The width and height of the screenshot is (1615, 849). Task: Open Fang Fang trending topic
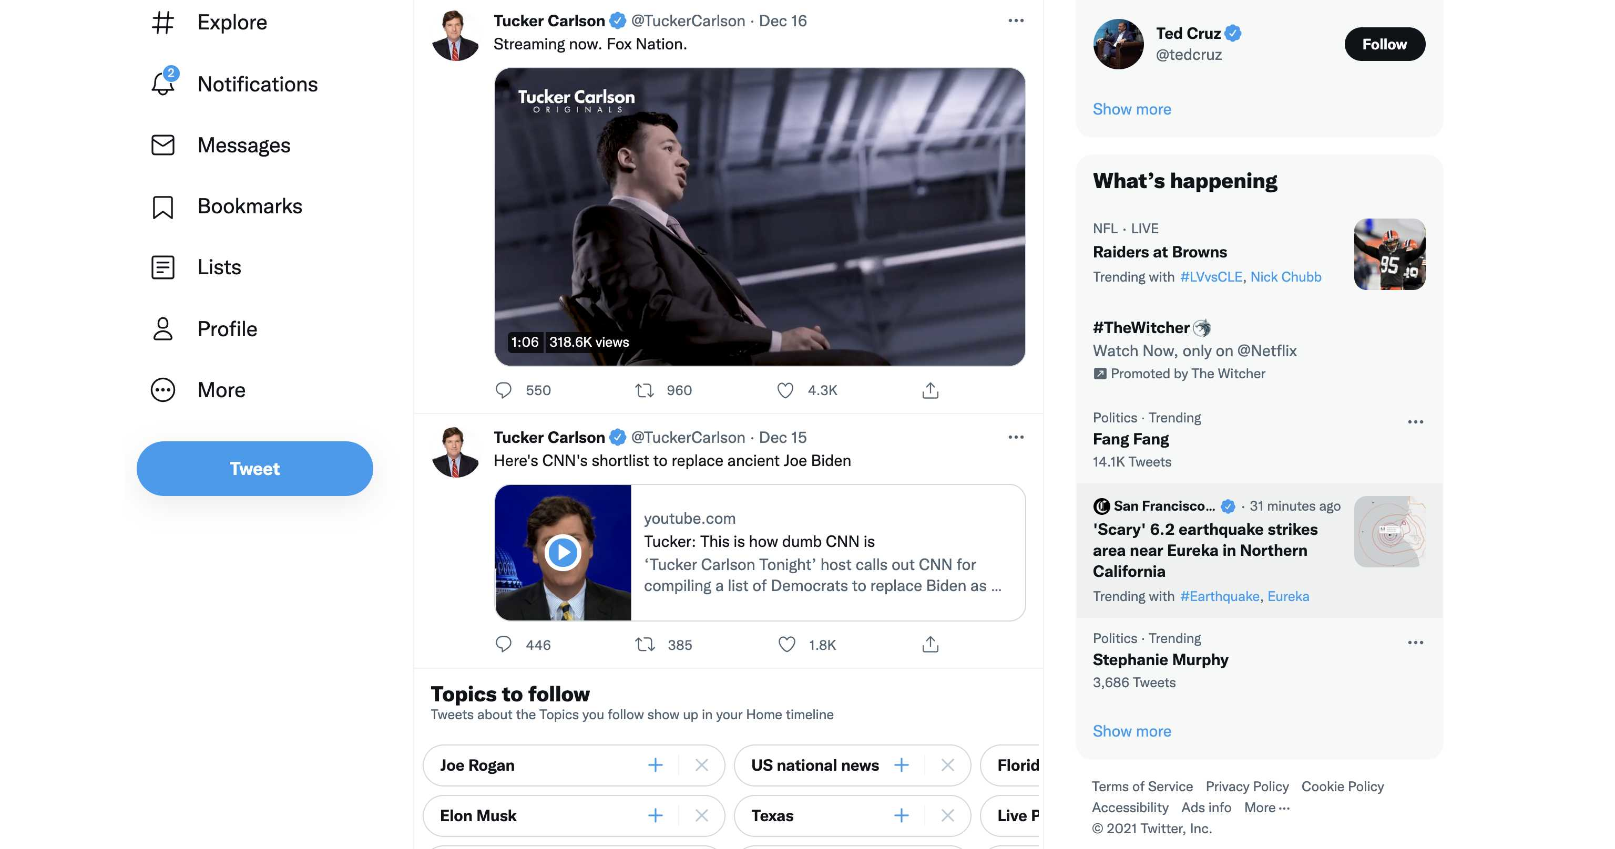point(1130,439)
